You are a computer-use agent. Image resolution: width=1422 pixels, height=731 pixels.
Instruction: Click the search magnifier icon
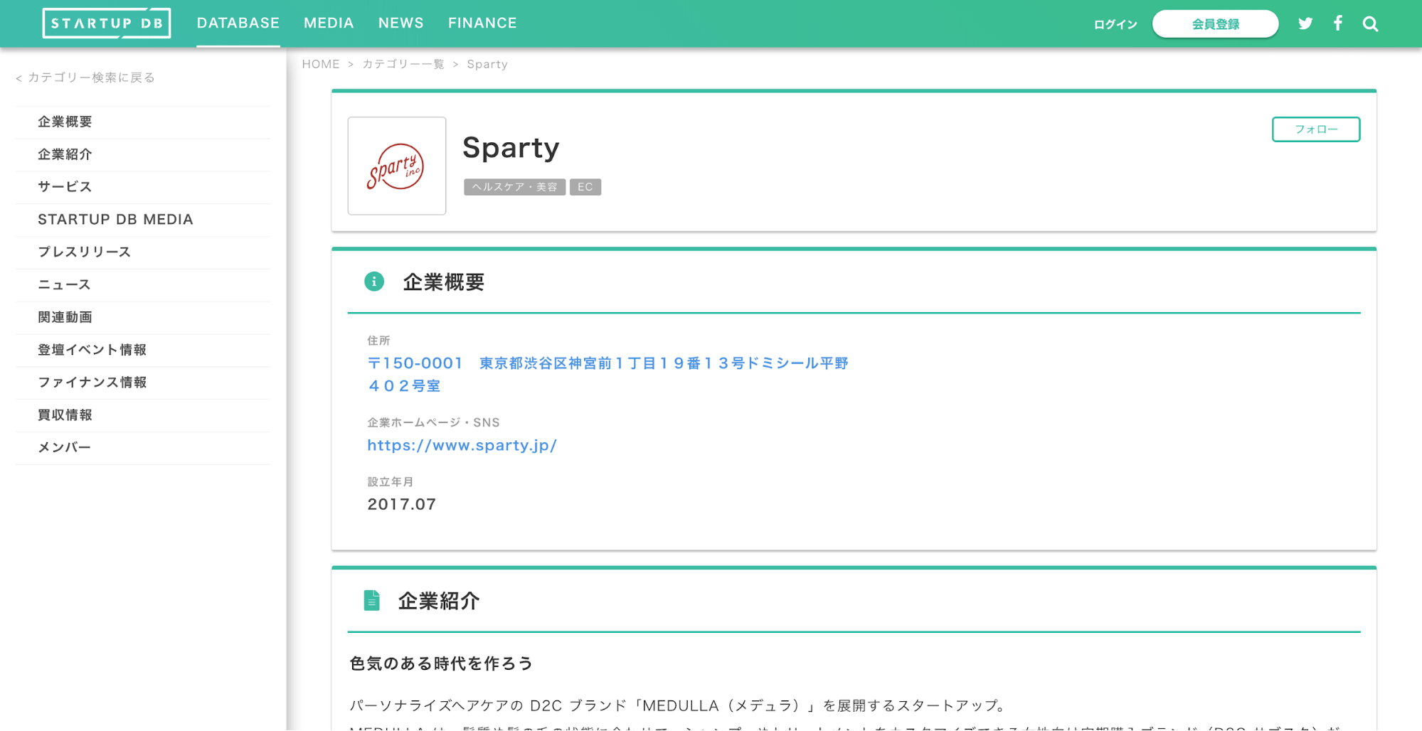[1371, 24]
